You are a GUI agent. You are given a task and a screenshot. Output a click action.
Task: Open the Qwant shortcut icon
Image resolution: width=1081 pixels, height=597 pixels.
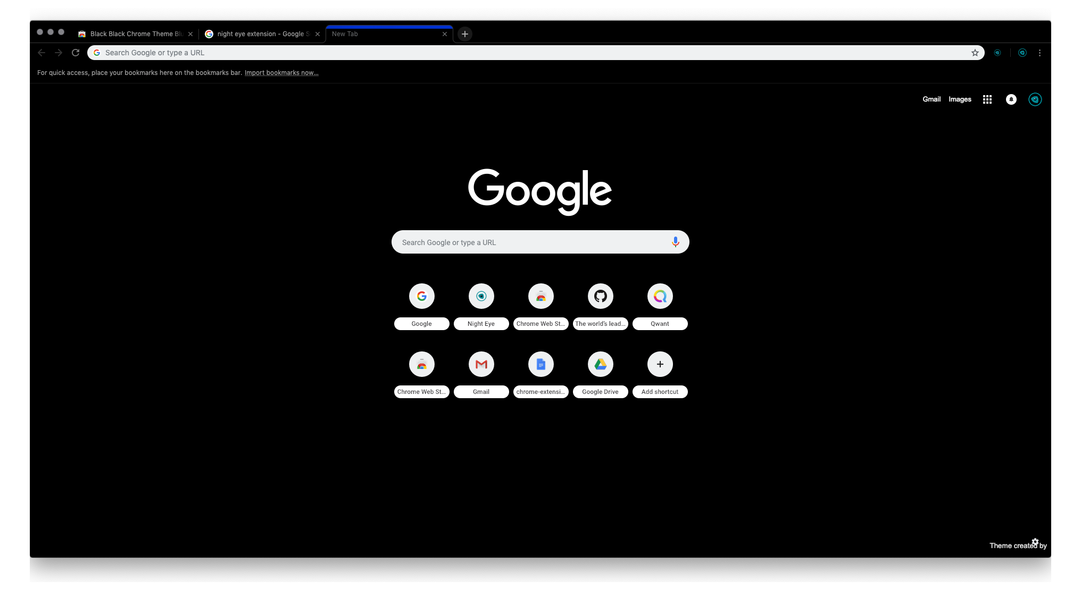pos(660,296)
